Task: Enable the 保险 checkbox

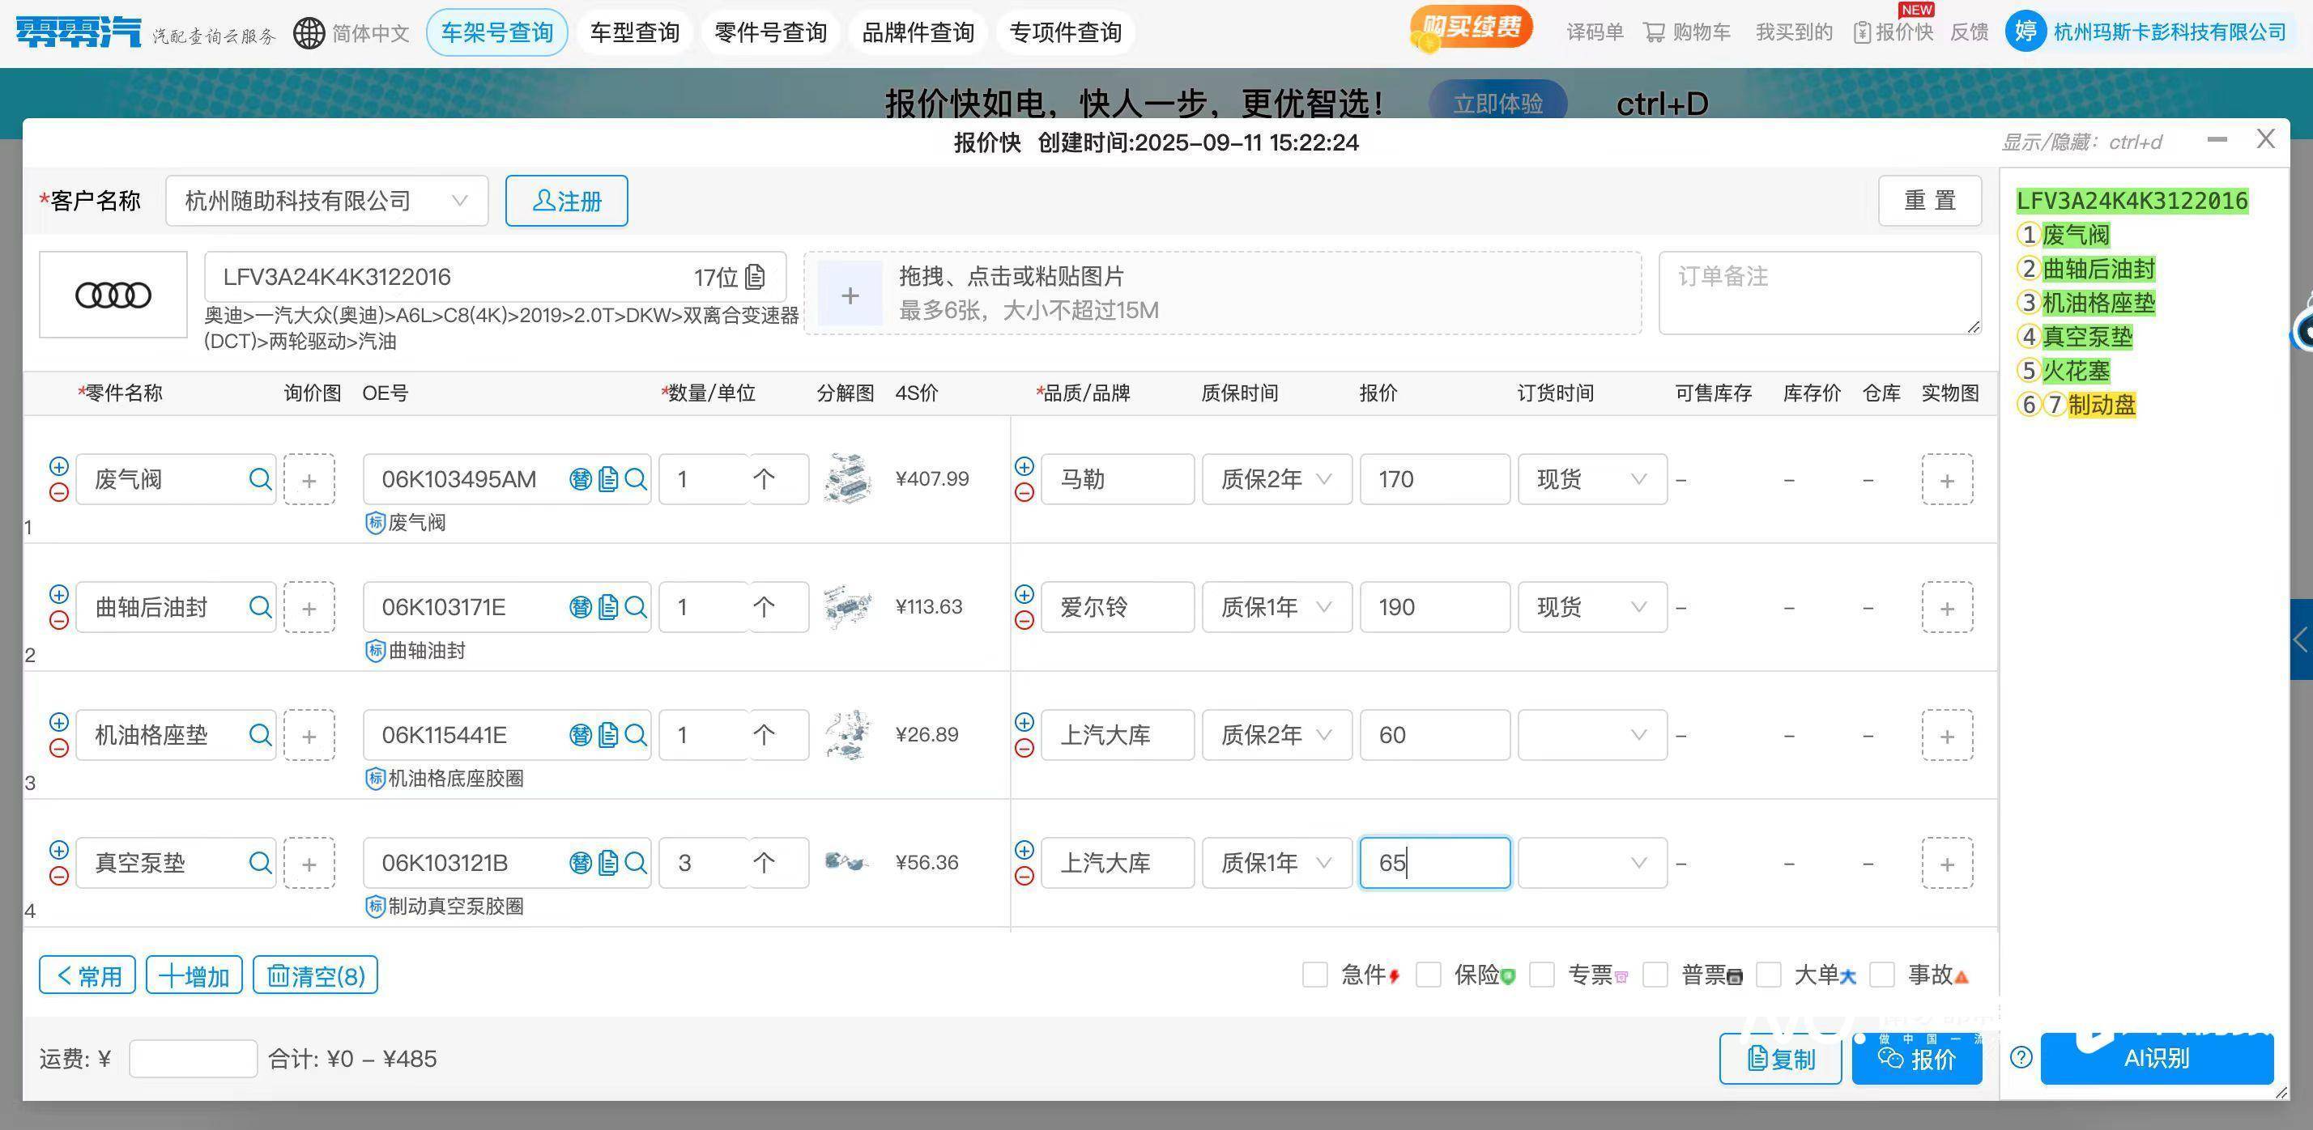Action: point(1428,975)
